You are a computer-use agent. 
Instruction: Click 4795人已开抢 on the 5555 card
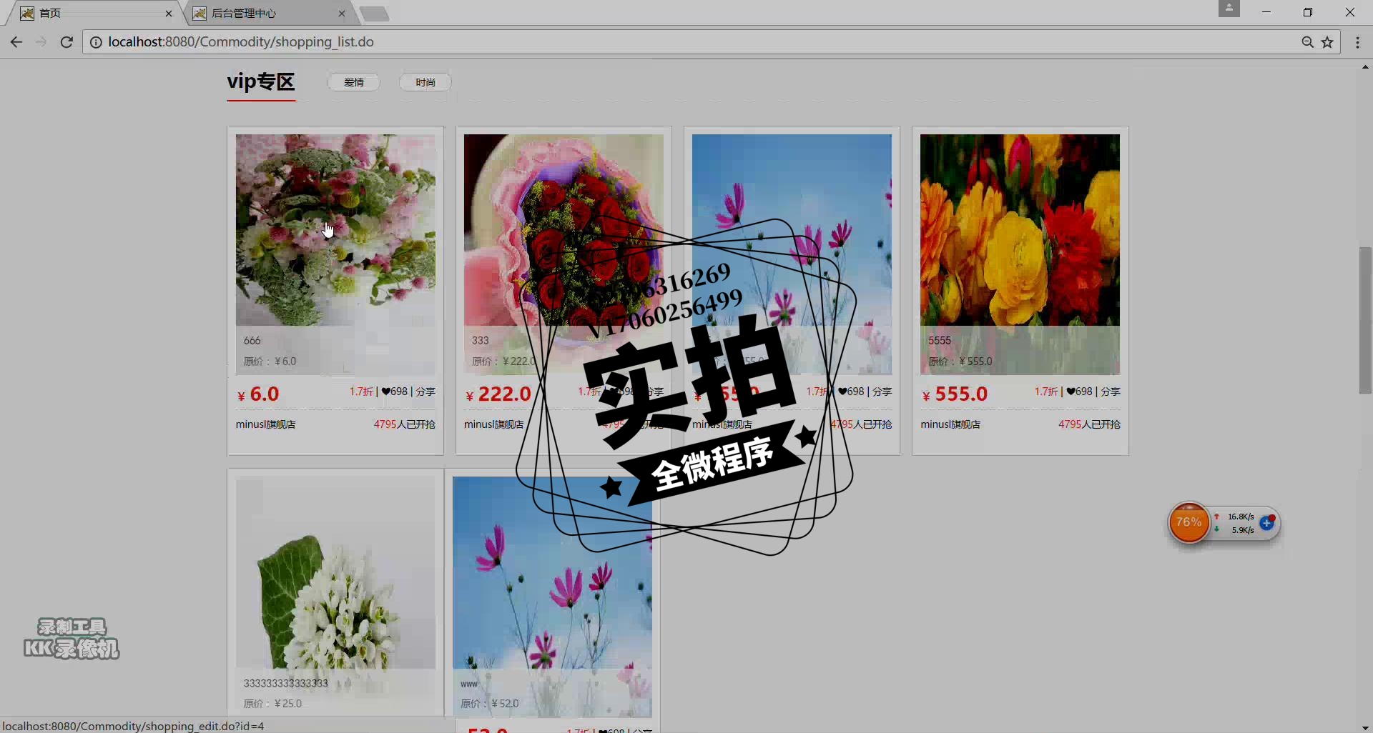tap(1089, 424)
